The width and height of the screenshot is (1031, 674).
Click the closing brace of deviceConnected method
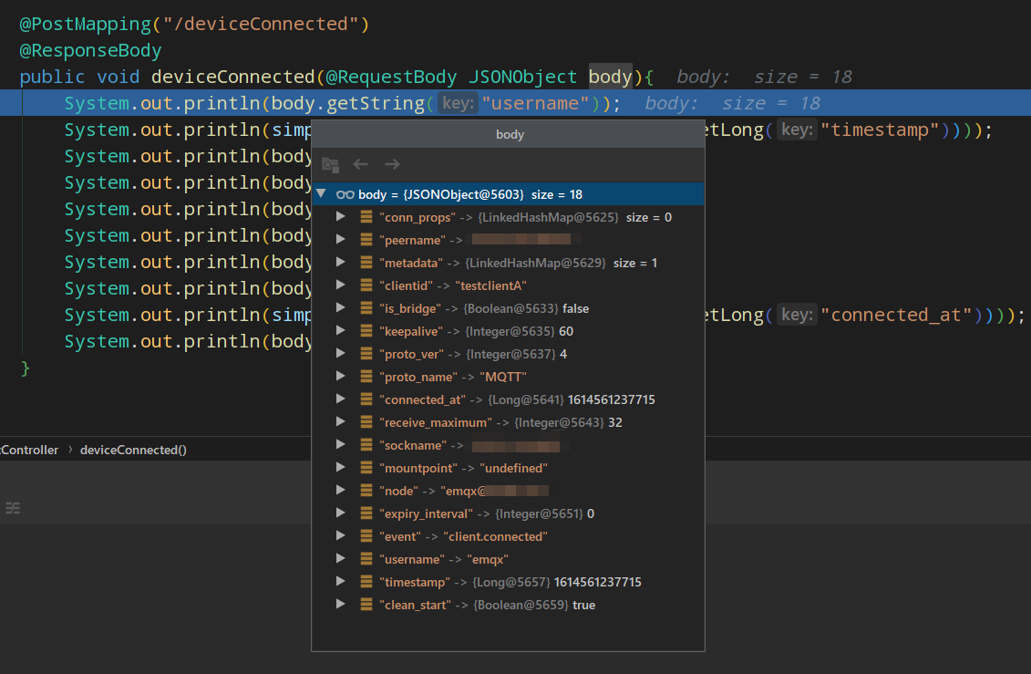pyautogui.click(x=25, y=368)
